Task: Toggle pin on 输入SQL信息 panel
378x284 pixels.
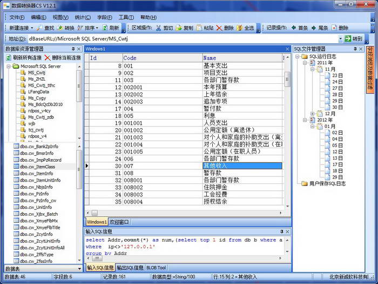Action: point(282,232)
